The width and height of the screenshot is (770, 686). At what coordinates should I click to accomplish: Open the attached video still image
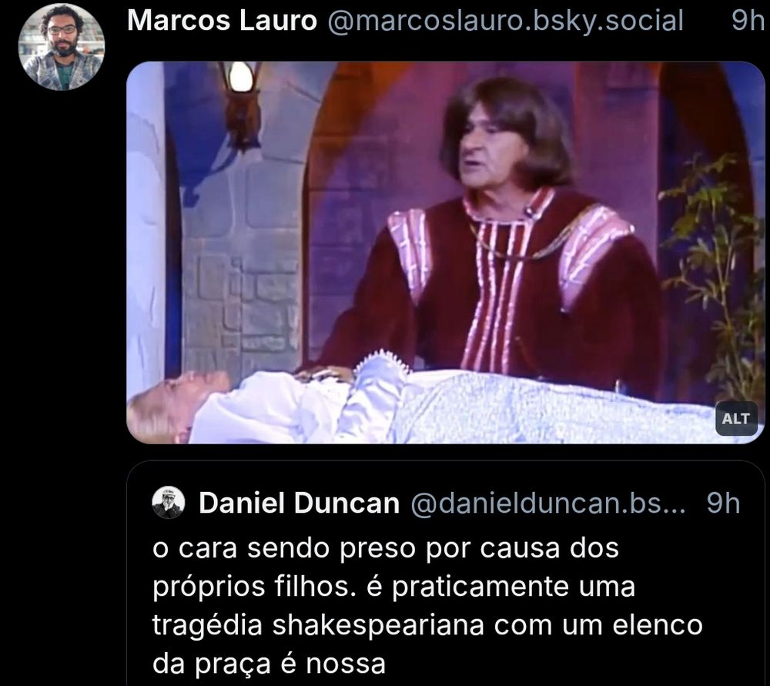(x=445, y=253)
